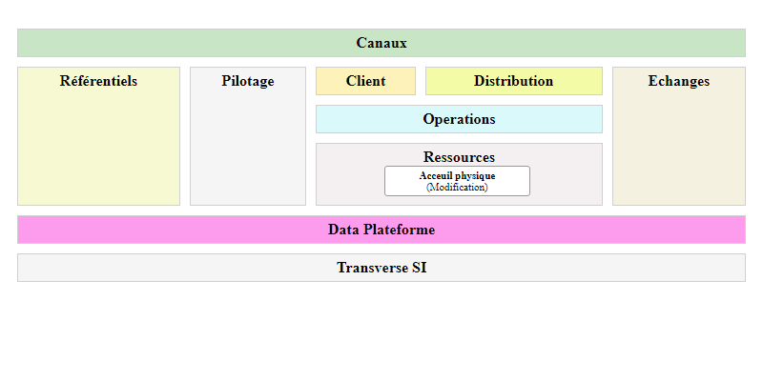Click the Ressources heading

[x=459, y=156]
